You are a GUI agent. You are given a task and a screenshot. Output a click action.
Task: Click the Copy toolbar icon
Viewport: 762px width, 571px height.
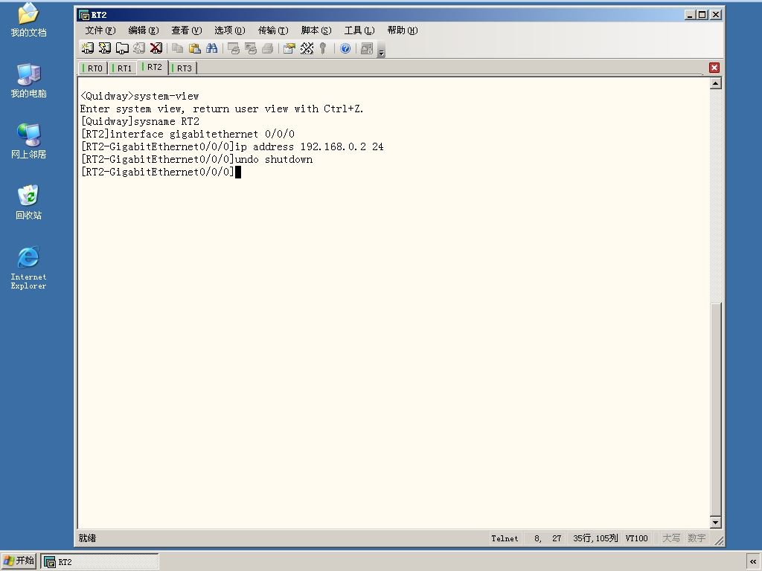point(177,48)
